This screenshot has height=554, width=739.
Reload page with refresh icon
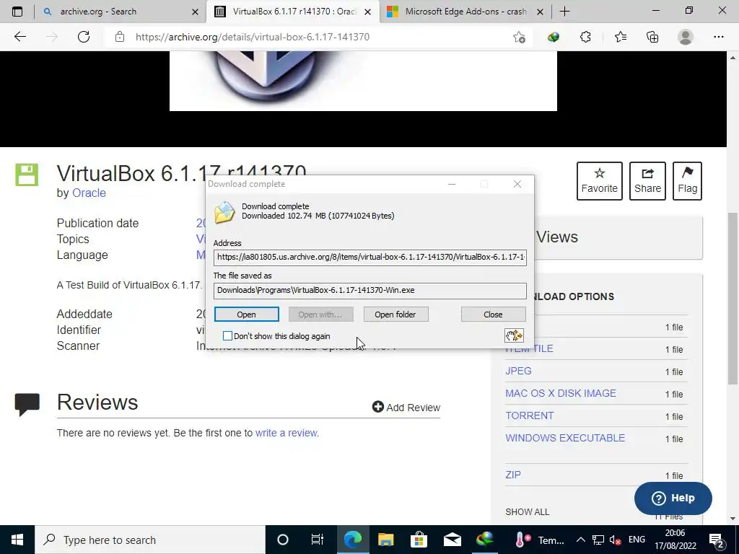coord(84,37)
